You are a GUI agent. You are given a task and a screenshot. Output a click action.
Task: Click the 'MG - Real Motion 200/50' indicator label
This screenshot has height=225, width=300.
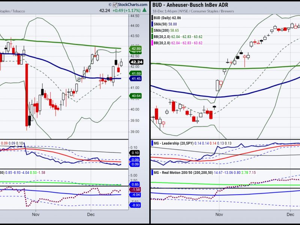[172, 172]
